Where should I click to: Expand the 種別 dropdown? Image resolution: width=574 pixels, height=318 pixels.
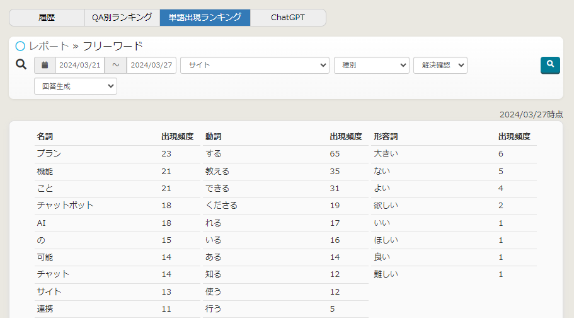(x=371, y=66)
